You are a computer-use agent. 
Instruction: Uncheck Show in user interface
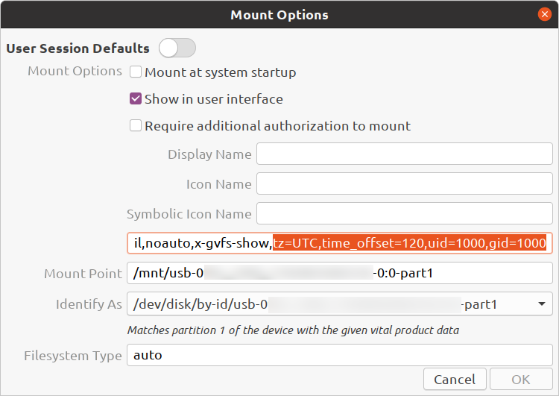(x=136, y=98)
